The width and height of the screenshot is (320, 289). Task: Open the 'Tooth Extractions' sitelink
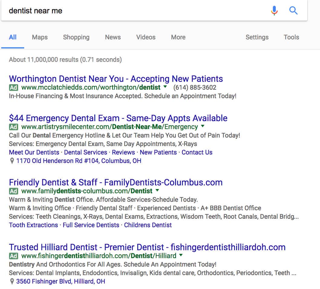[x=34, y=225]
